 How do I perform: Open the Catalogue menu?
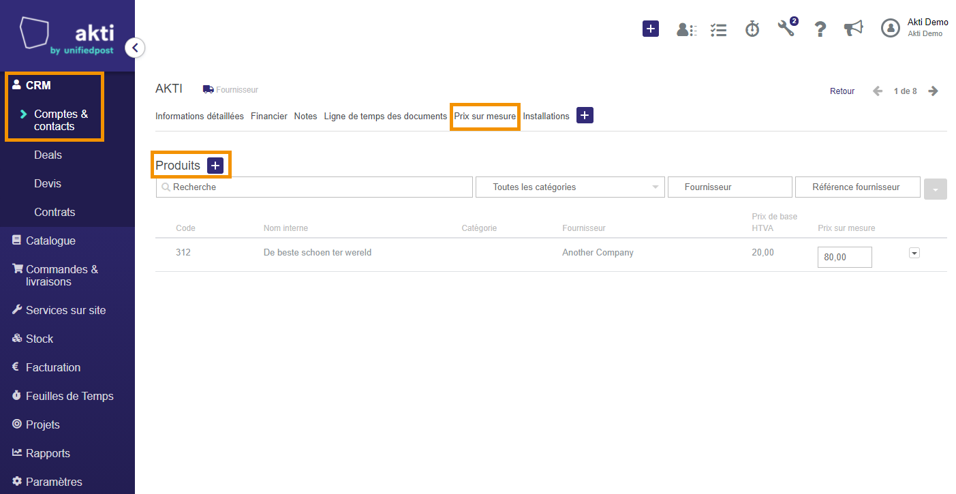pyautogui.click(x=50, y=241)
